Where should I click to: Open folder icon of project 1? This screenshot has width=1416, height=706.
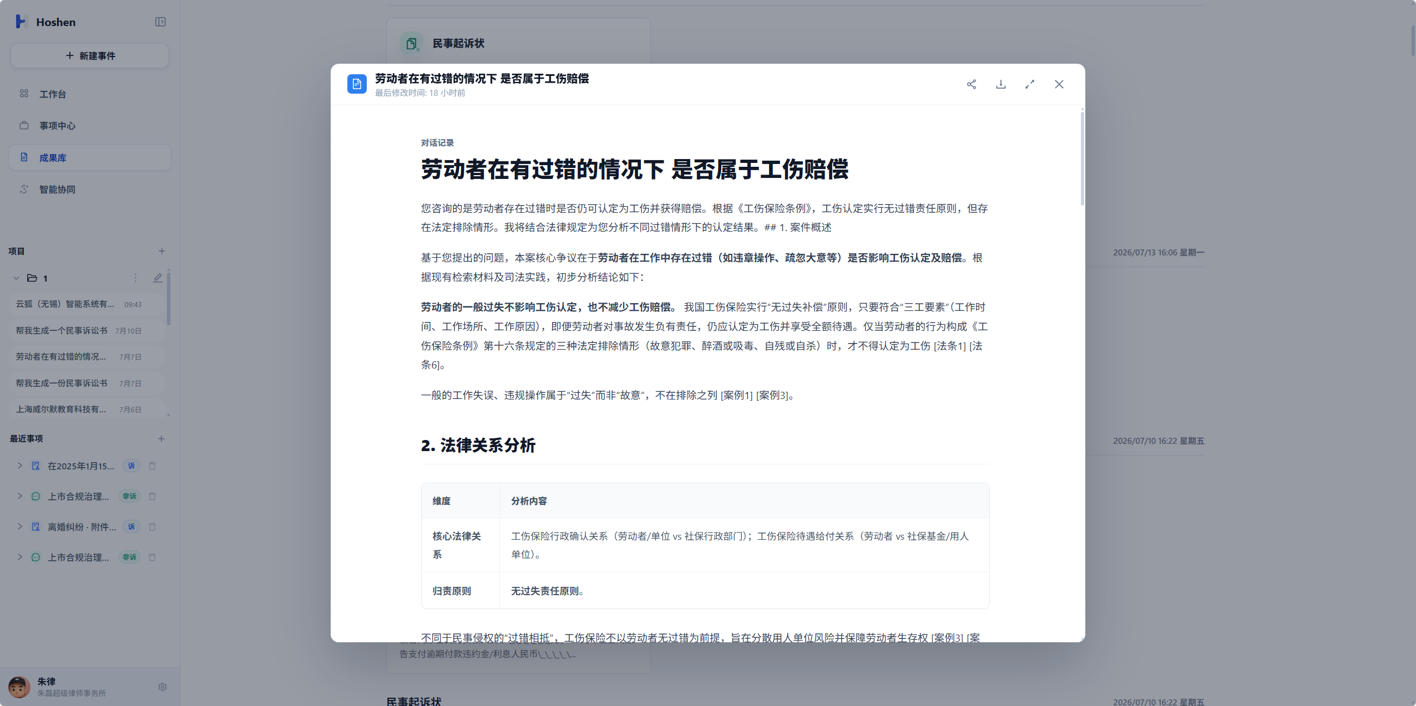32,278
